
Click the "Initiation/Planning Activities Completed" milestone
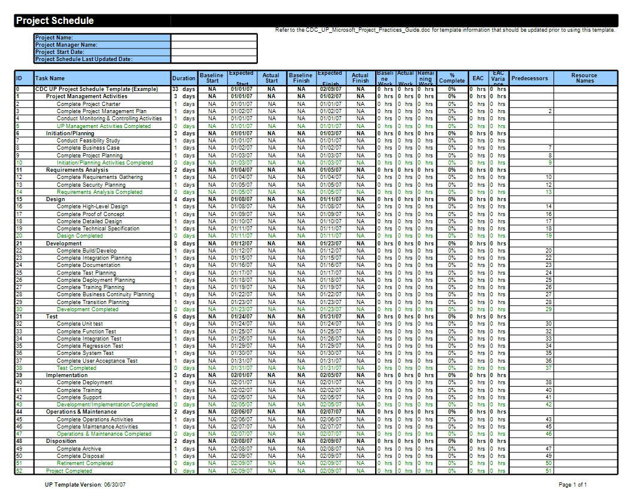coord(105,163)
